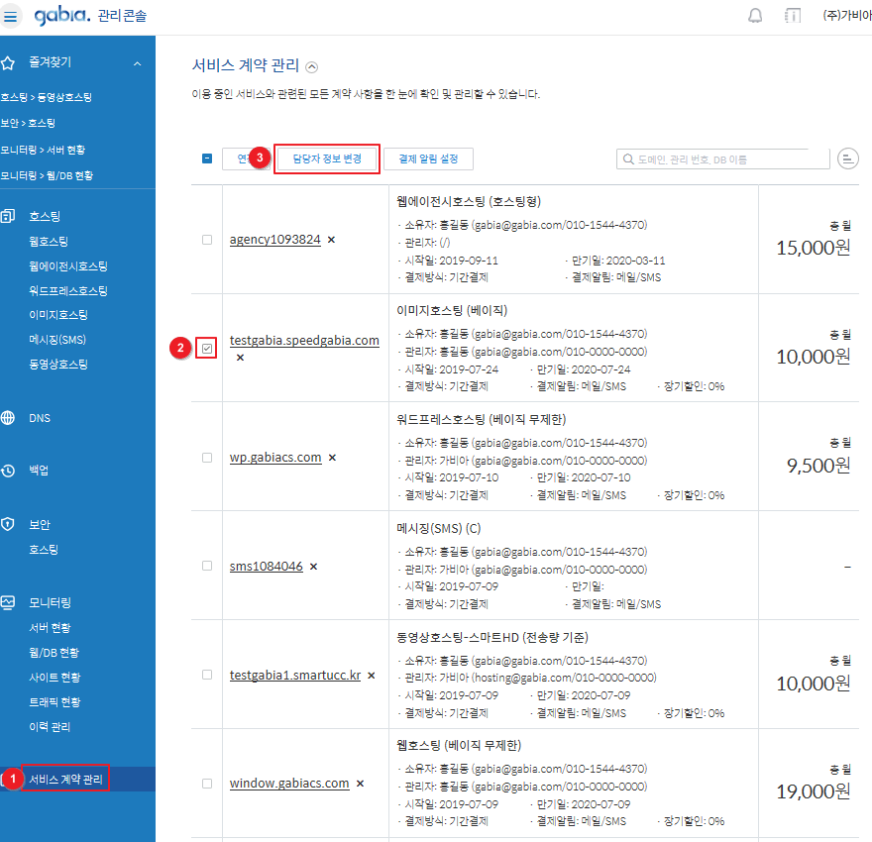
Task: Select 웹호스팅 in sidebar
Action: pos(49,241)
